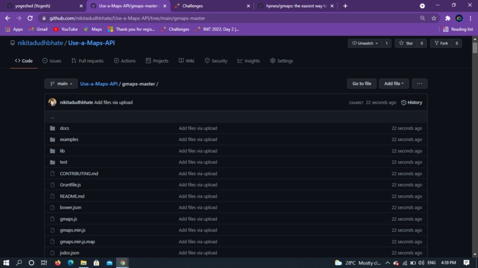Open the Issues tab
The height and width of the screenshot is (268, 478).
[x=52, y=61]
